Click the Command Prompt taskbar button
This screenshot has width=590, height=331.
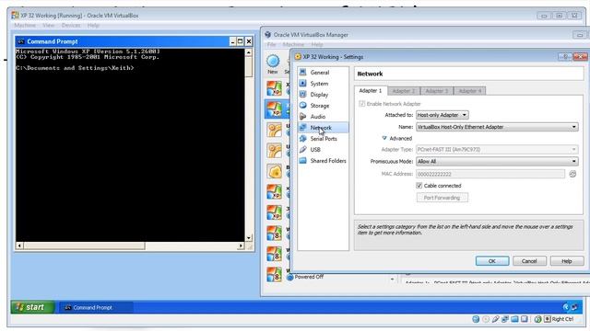(96, 307)
